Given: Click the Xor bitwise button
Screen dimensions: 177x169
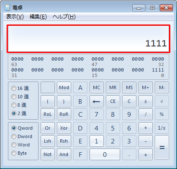Looking at the screenshot, I should click(x=64, y=128).
